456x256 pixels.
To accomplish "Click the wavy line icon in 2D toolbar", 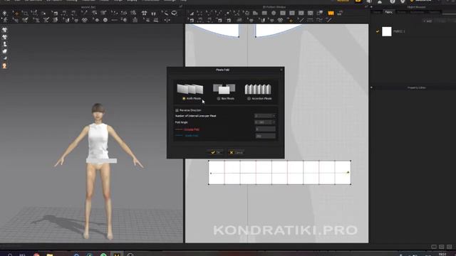I will click(320, 20).
